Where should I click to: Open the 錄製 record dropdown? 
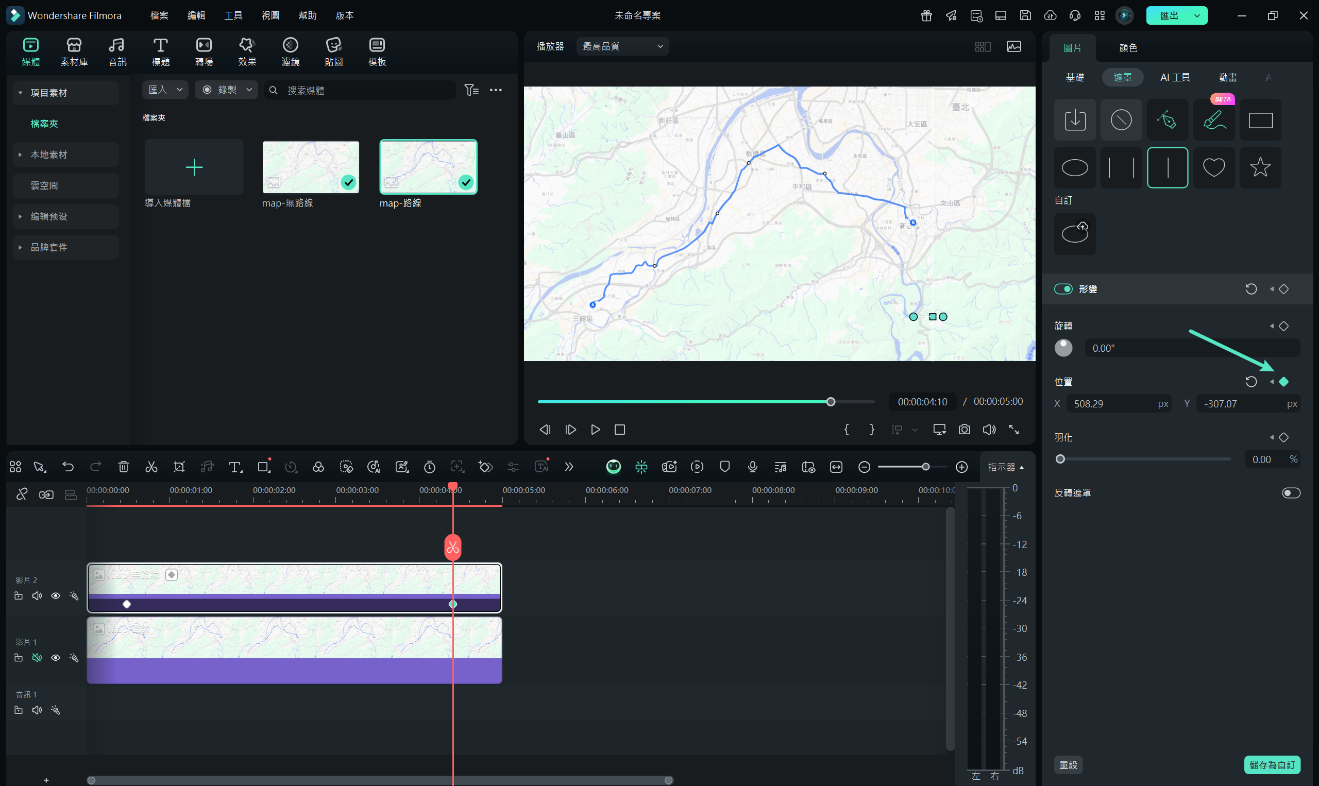coord(226,90)
